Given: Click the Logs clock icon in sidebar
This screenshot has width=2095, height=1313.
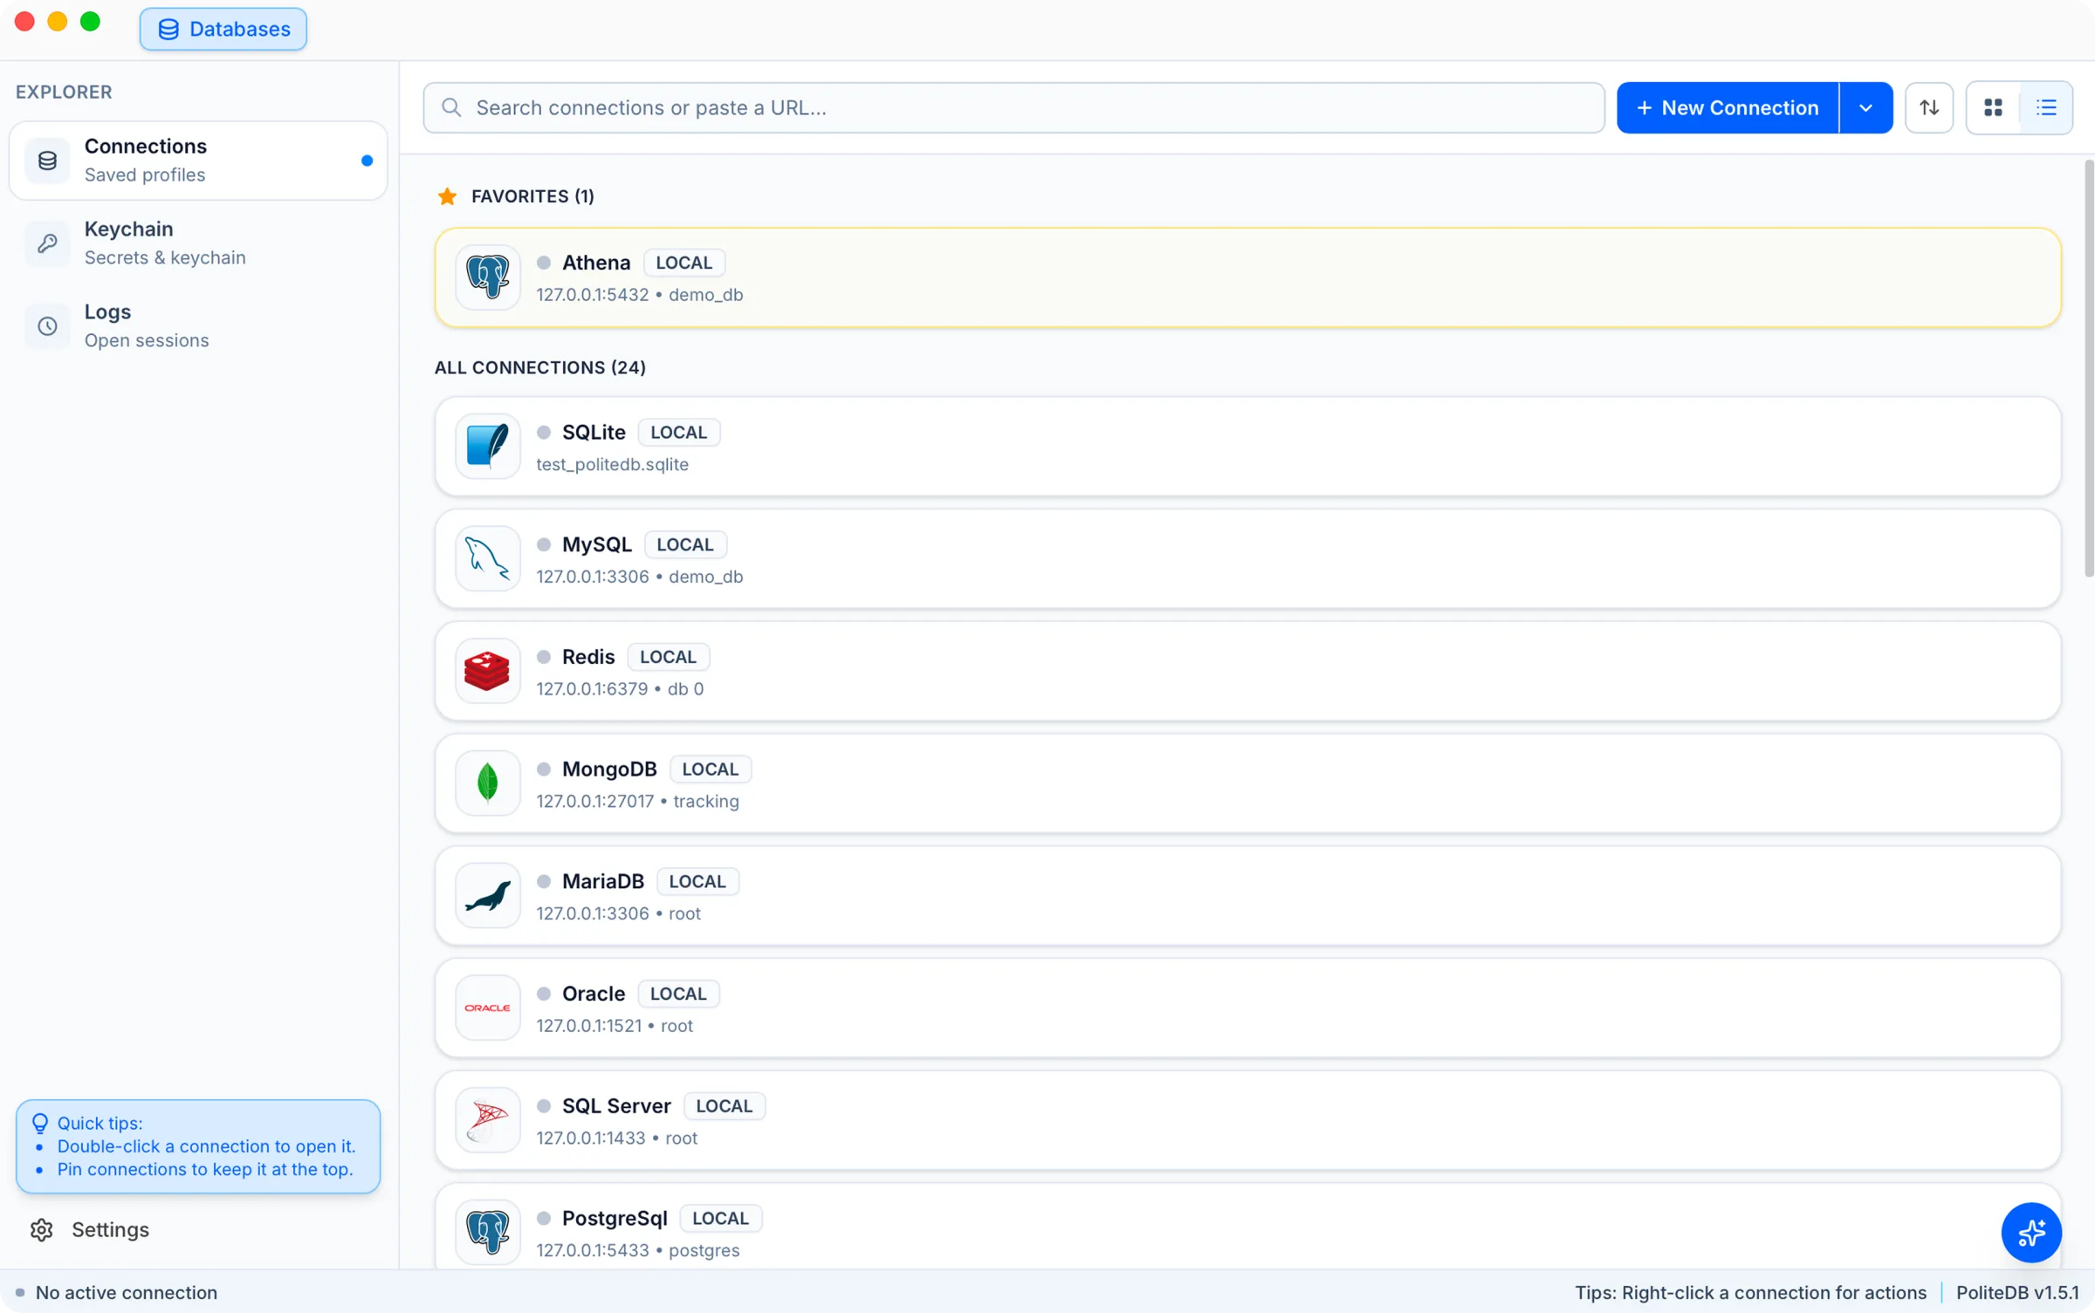Looking at the screenshot, I should click(47, 326).
